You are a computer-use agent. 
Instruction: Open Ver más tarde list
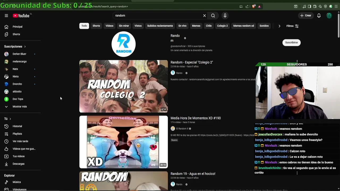pos(20,141)
